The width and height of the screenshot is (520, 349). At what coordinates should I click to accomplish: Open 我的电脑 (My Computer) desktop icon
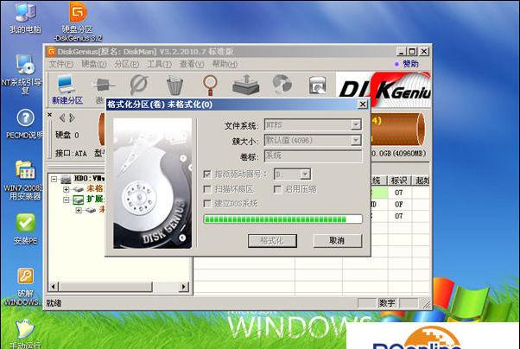(x=24, y=13)
